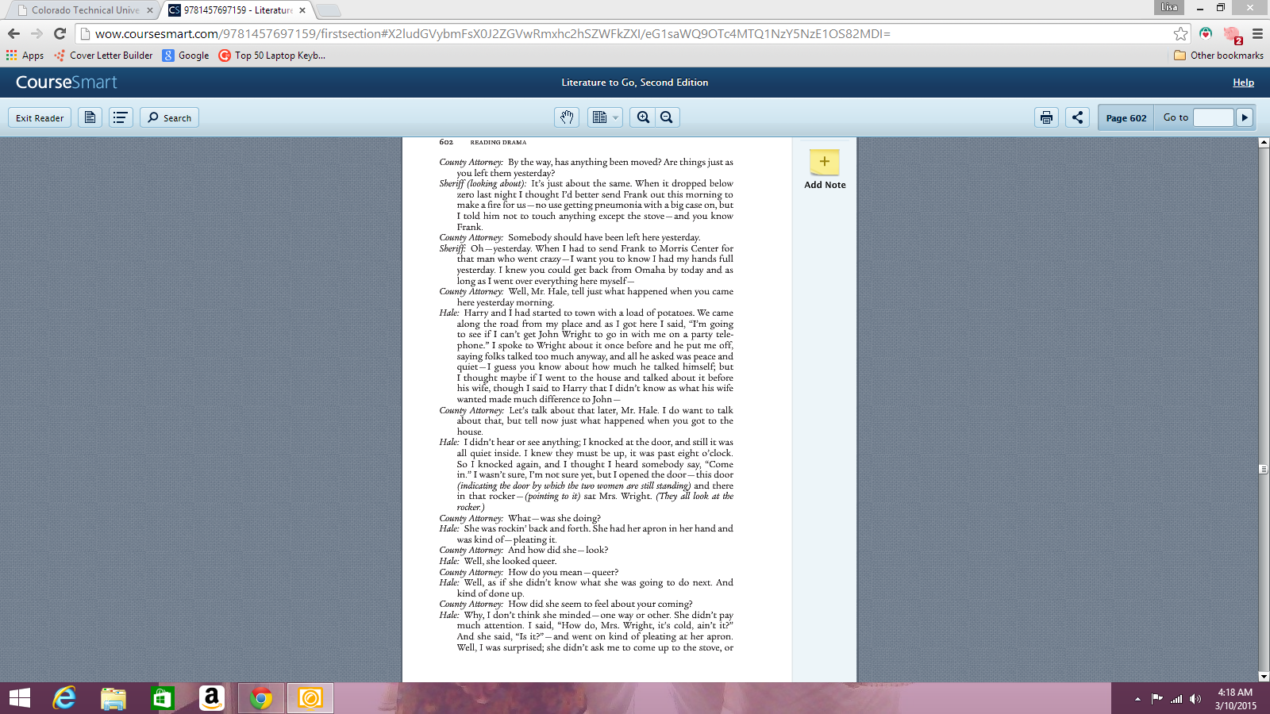The width and height of the screenshot is (1270, 714).
Task: Open the Other bookmarks folder
Action: (x=1218, y=56)
